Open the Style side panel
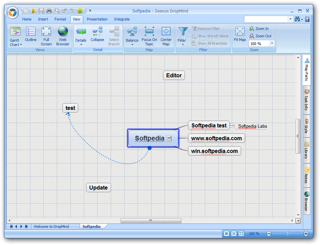 [306, 126]
